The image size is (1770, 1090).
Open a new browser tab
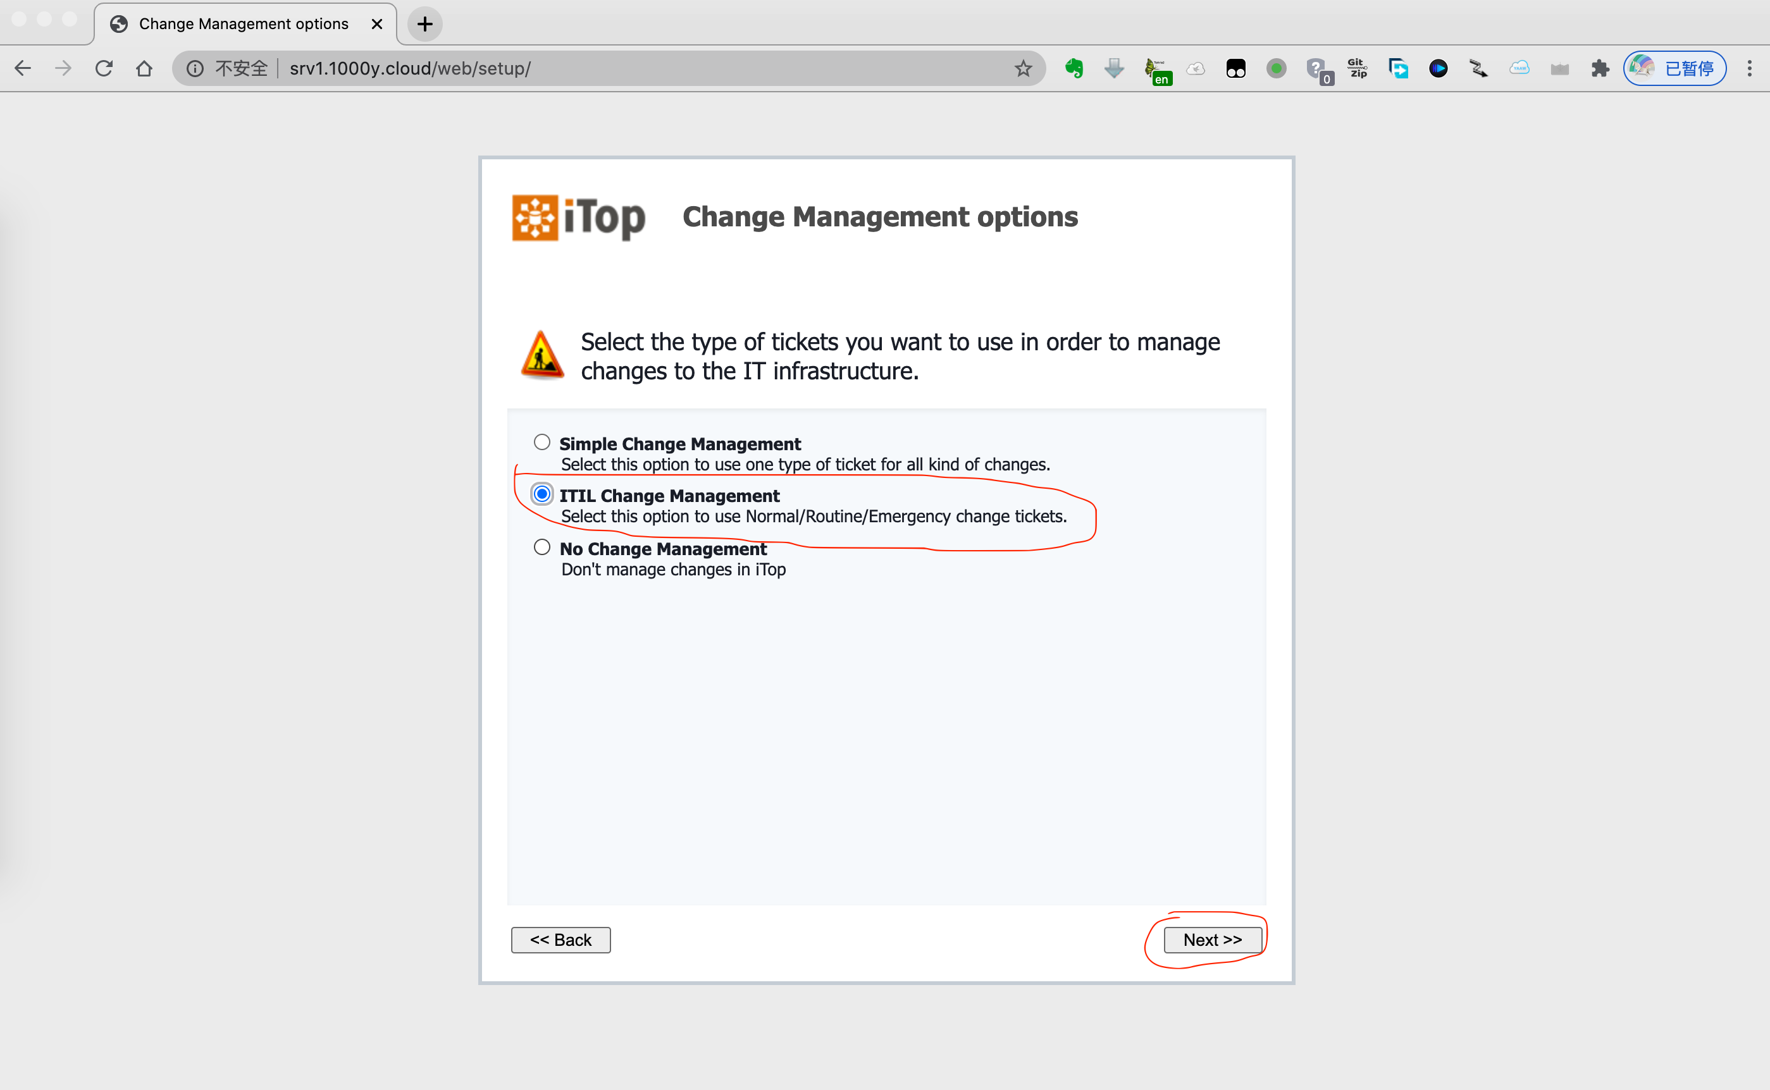pos(425,24)
